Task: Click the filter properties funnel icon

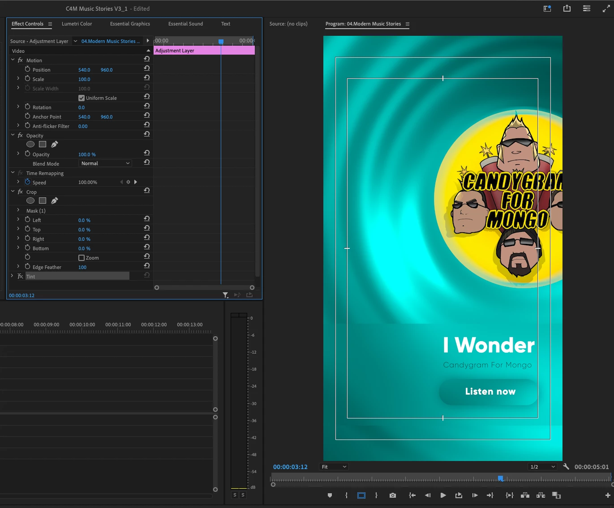Action: pyautogui.click(x=226, y=295)
